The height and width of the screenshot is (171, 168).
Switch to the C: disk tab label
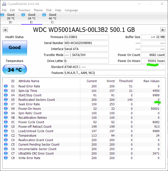52,22
